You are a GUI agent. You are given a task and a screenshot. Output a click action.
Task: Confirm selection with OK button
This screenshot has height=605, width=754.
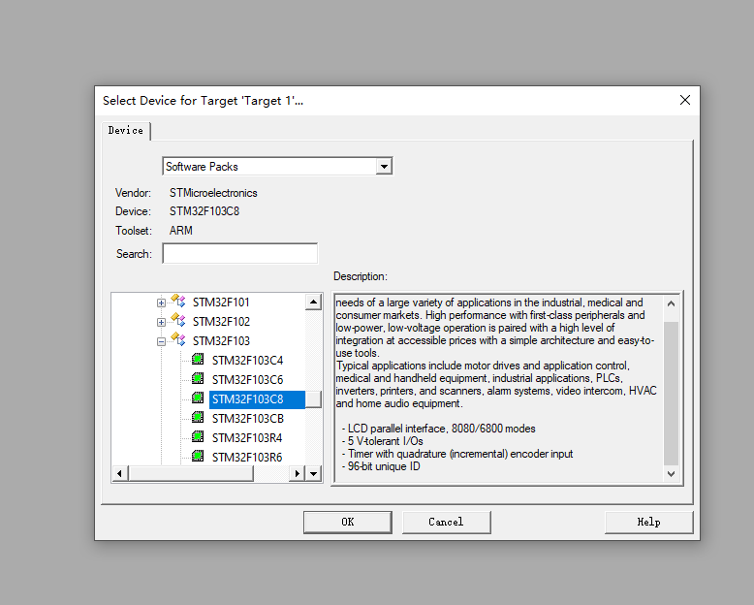[x=348, y=523]
